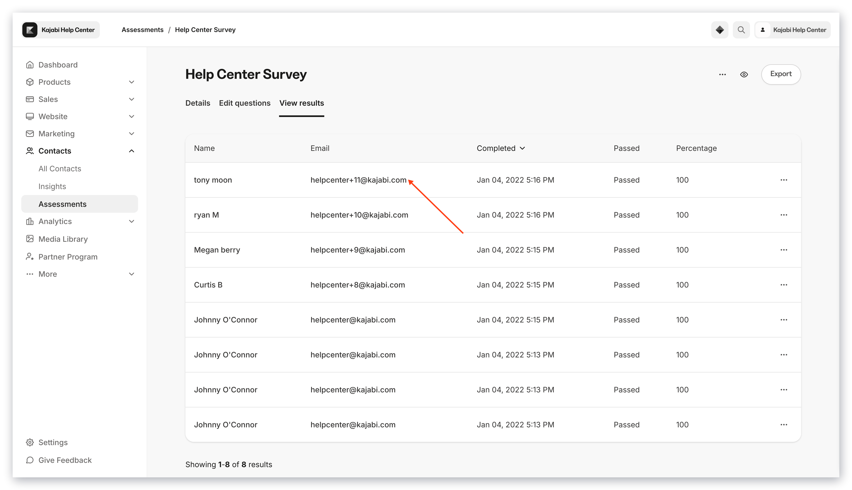Click the Help Center Survey breadcrumb
The width and height of the screenshot is (852, 490).
click(x=205, y=30)
